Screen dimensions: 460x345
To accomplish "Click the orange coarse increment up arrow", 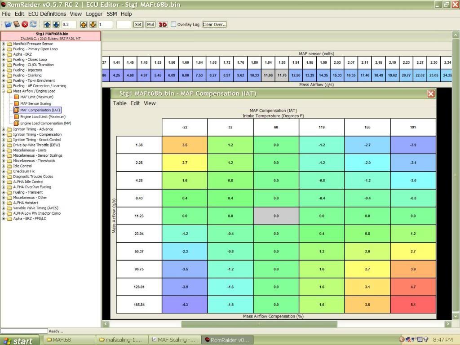I will point(84,24).
